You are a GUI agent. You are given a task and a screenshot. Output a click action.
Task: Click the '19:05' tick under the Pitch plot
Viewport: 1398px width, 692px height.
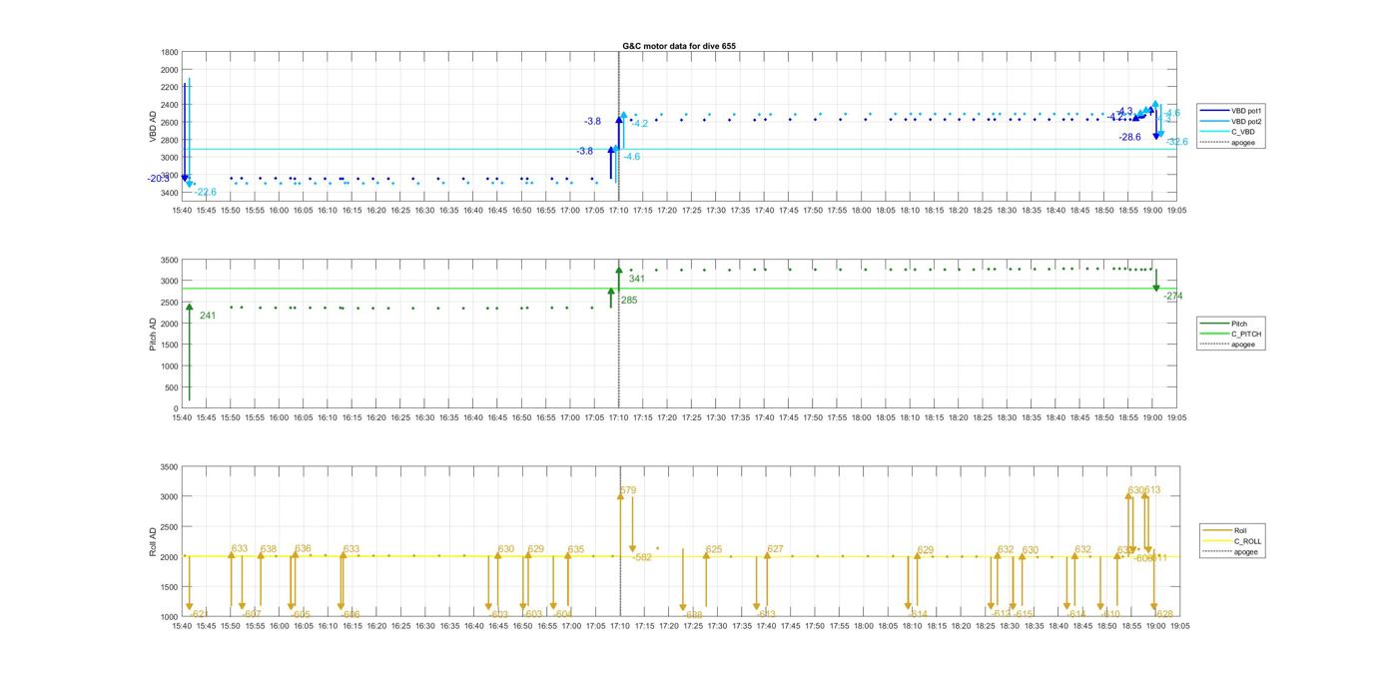(x=1177, y=417)
